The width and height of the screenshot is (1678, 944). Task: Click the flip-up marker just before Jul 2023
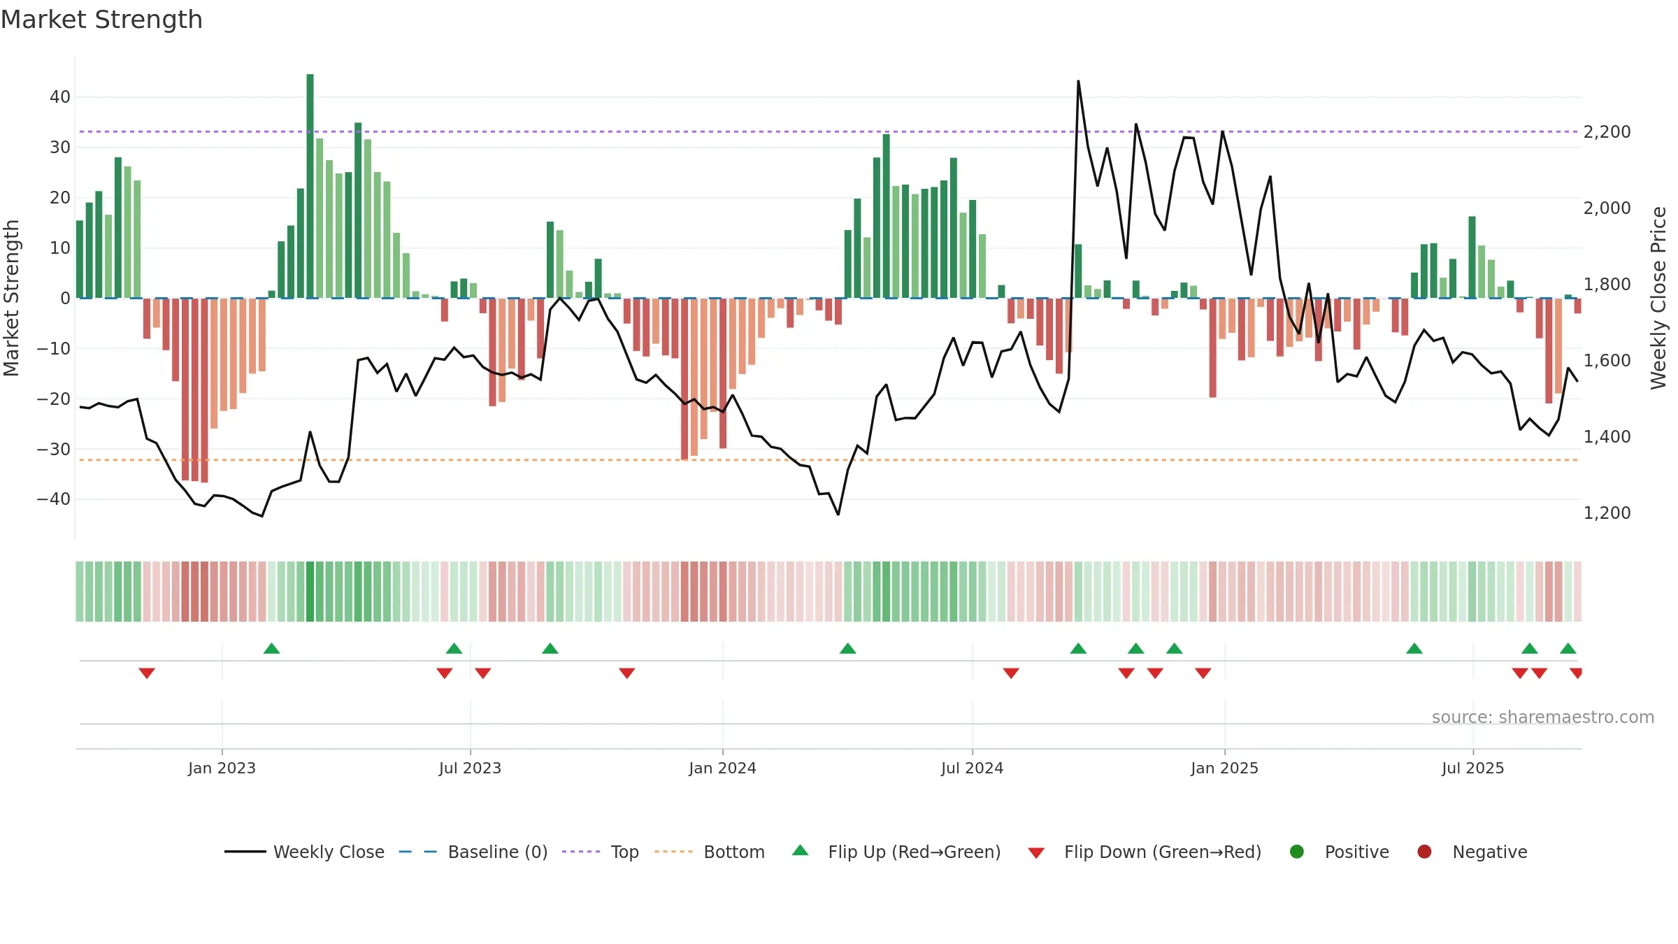[454, 648]
